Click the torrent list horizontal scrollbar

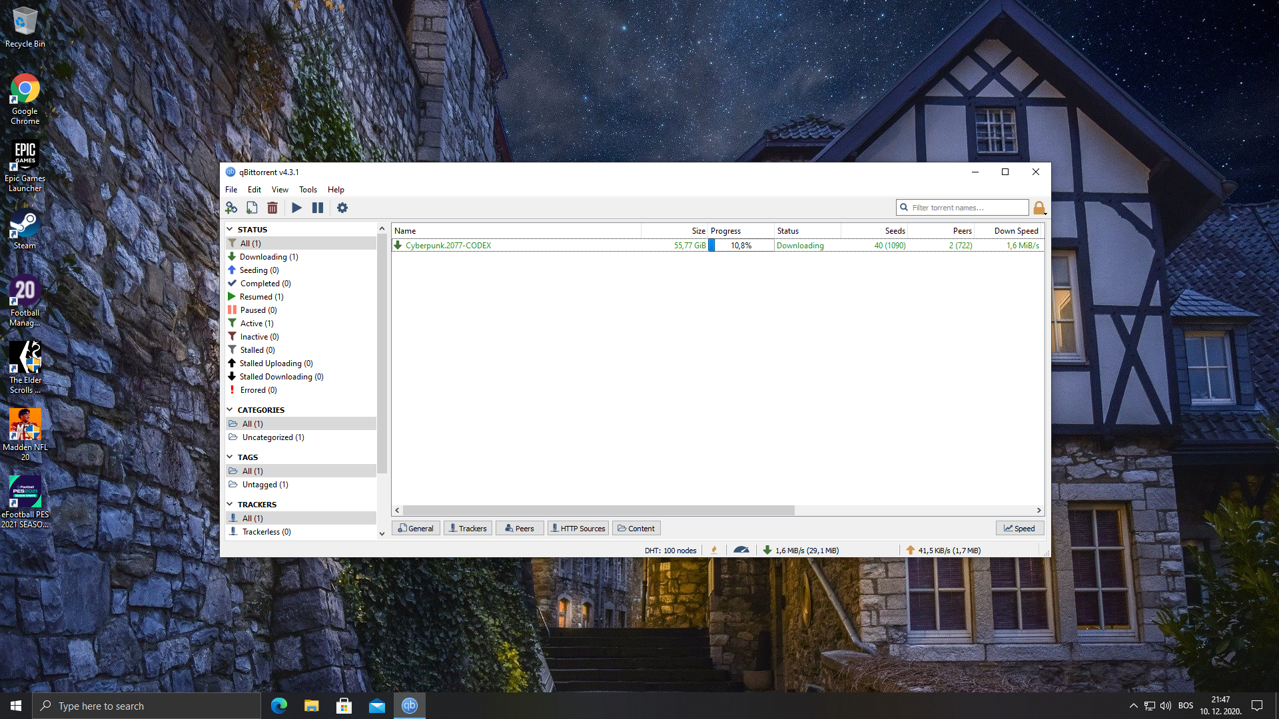click(x=598, y=510)
